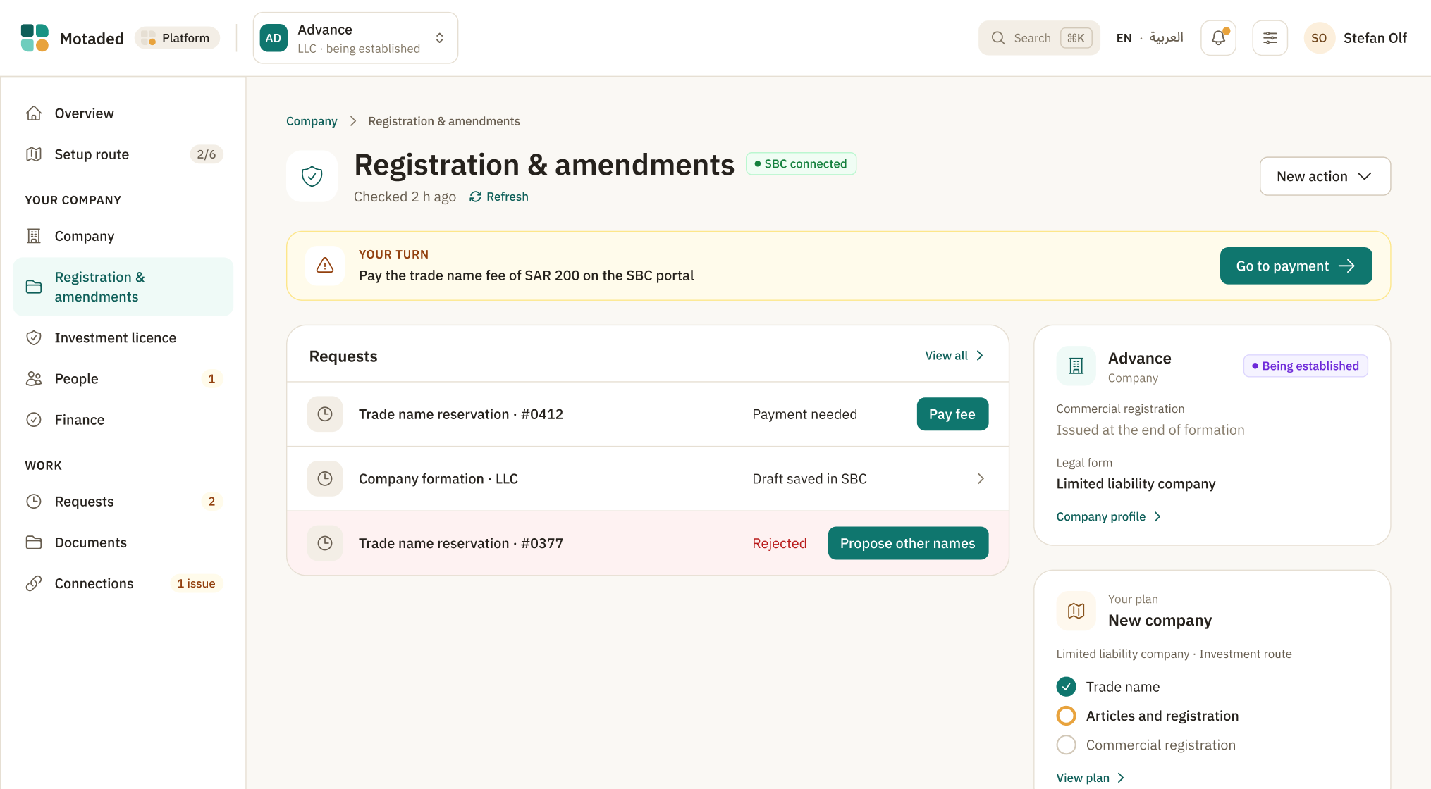Screen dimensions: 1431x789
Task: Click the map icon in Your plan card
Action: point(1076,611)
